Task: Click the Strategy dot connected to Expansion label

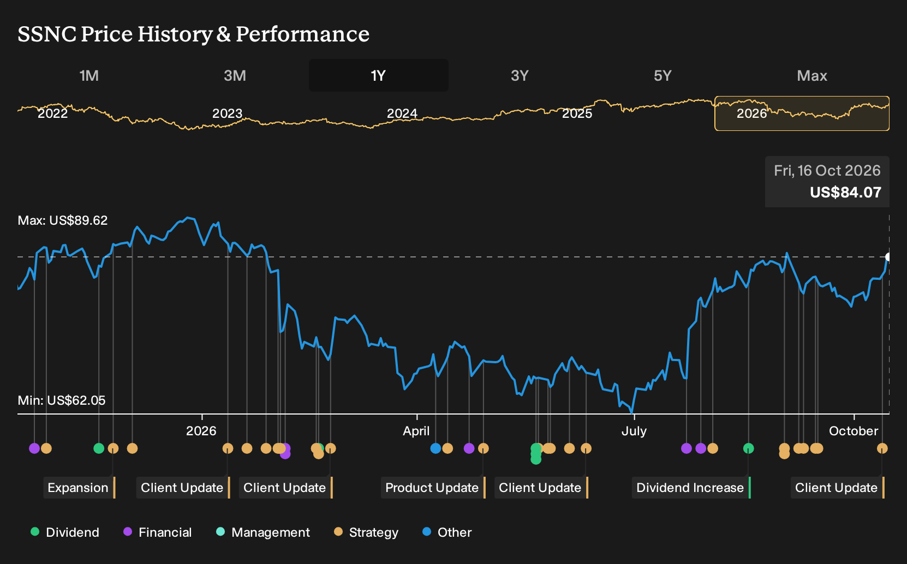Action: (113, 448)
